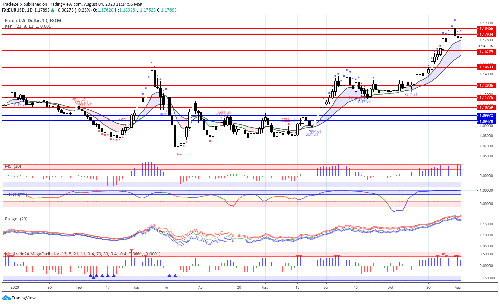Select the MSI (10) indicator label
500x304 pixels.
coord(13,166)
